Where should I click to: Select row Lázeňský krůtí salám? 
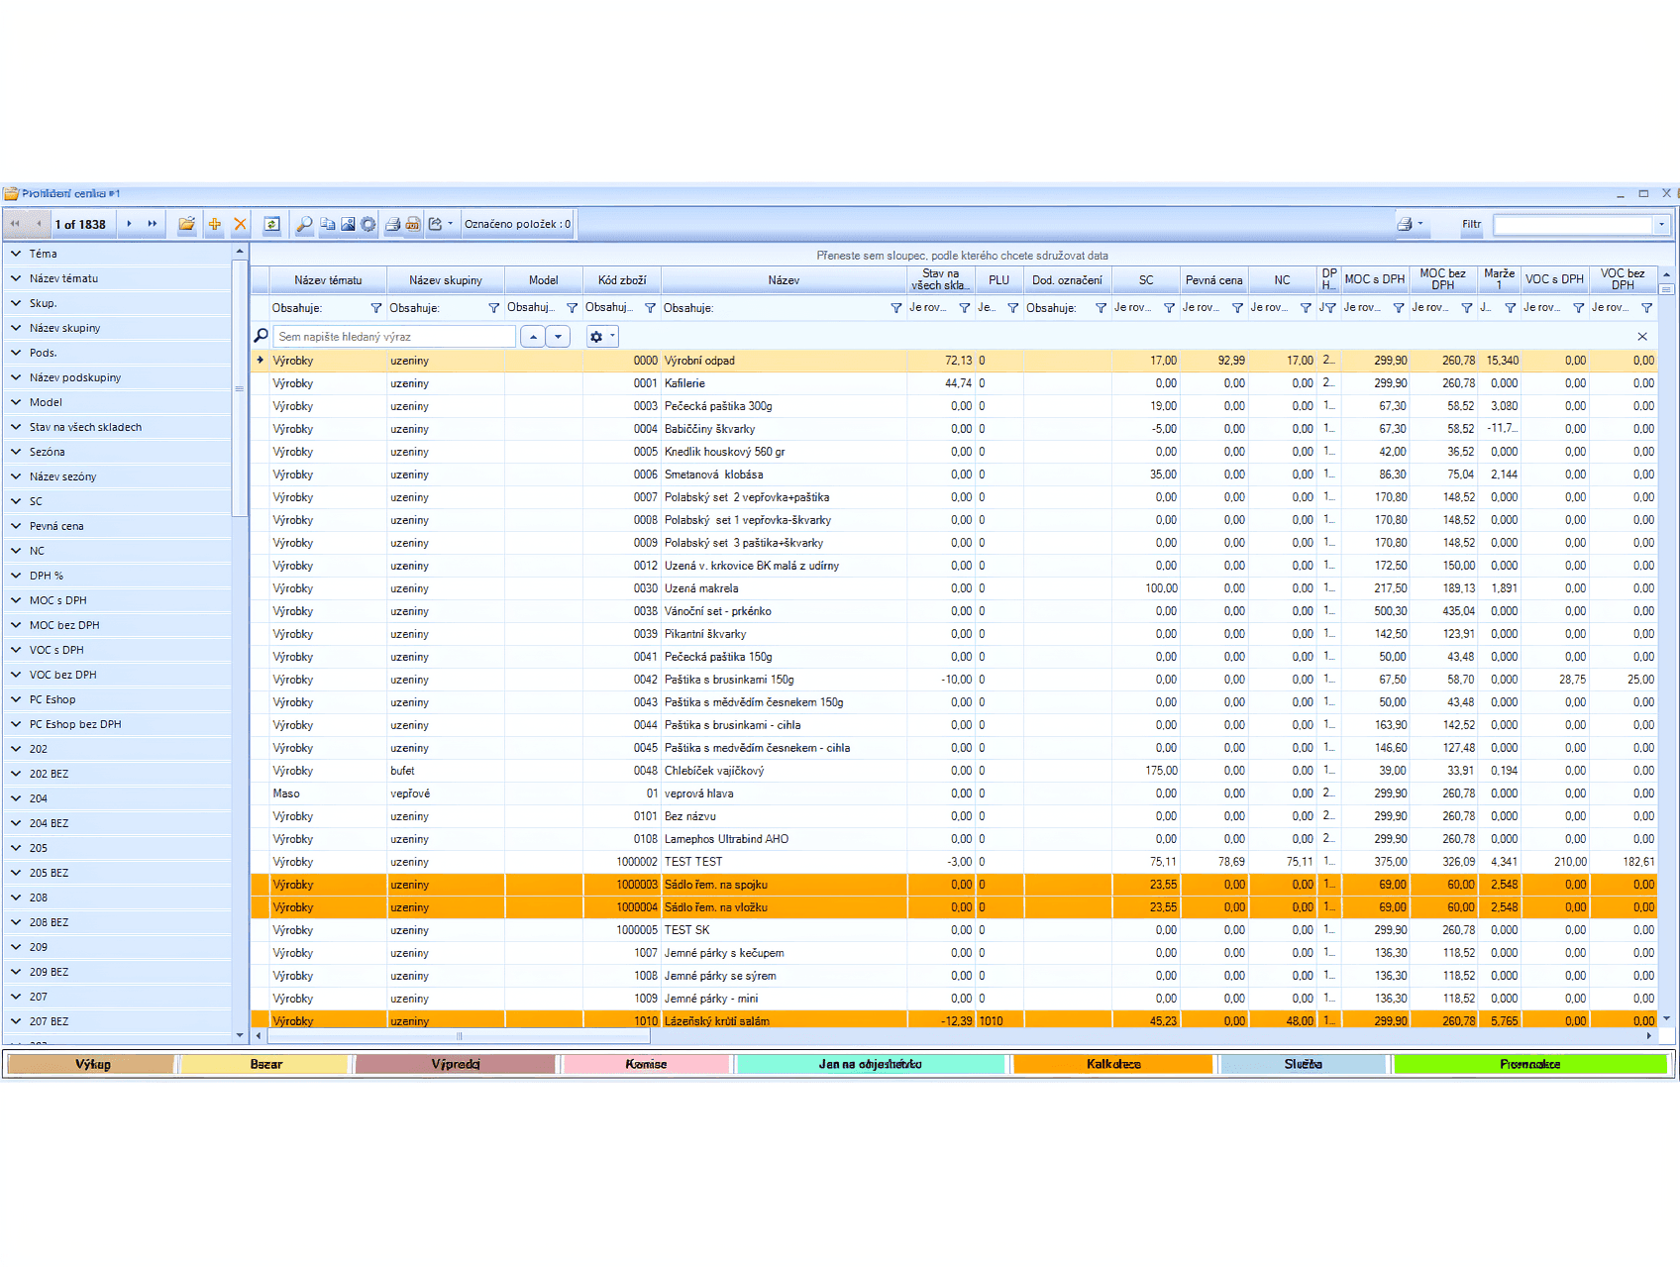(954, 1020)
